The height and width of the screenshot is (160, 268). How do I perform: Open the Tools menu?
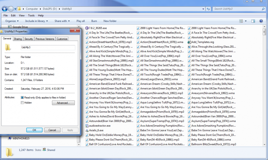click(31, 15)
